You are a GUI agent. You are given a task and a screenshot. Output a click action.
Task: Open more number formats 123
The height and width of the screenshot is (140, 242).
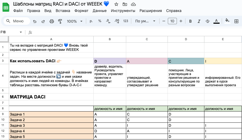pyautogui.click(x=126, y=21)
